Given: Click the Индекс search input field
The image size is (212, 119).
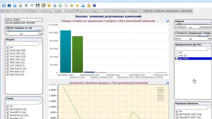Looking at the screenshot, I should [x=22, y=44].
